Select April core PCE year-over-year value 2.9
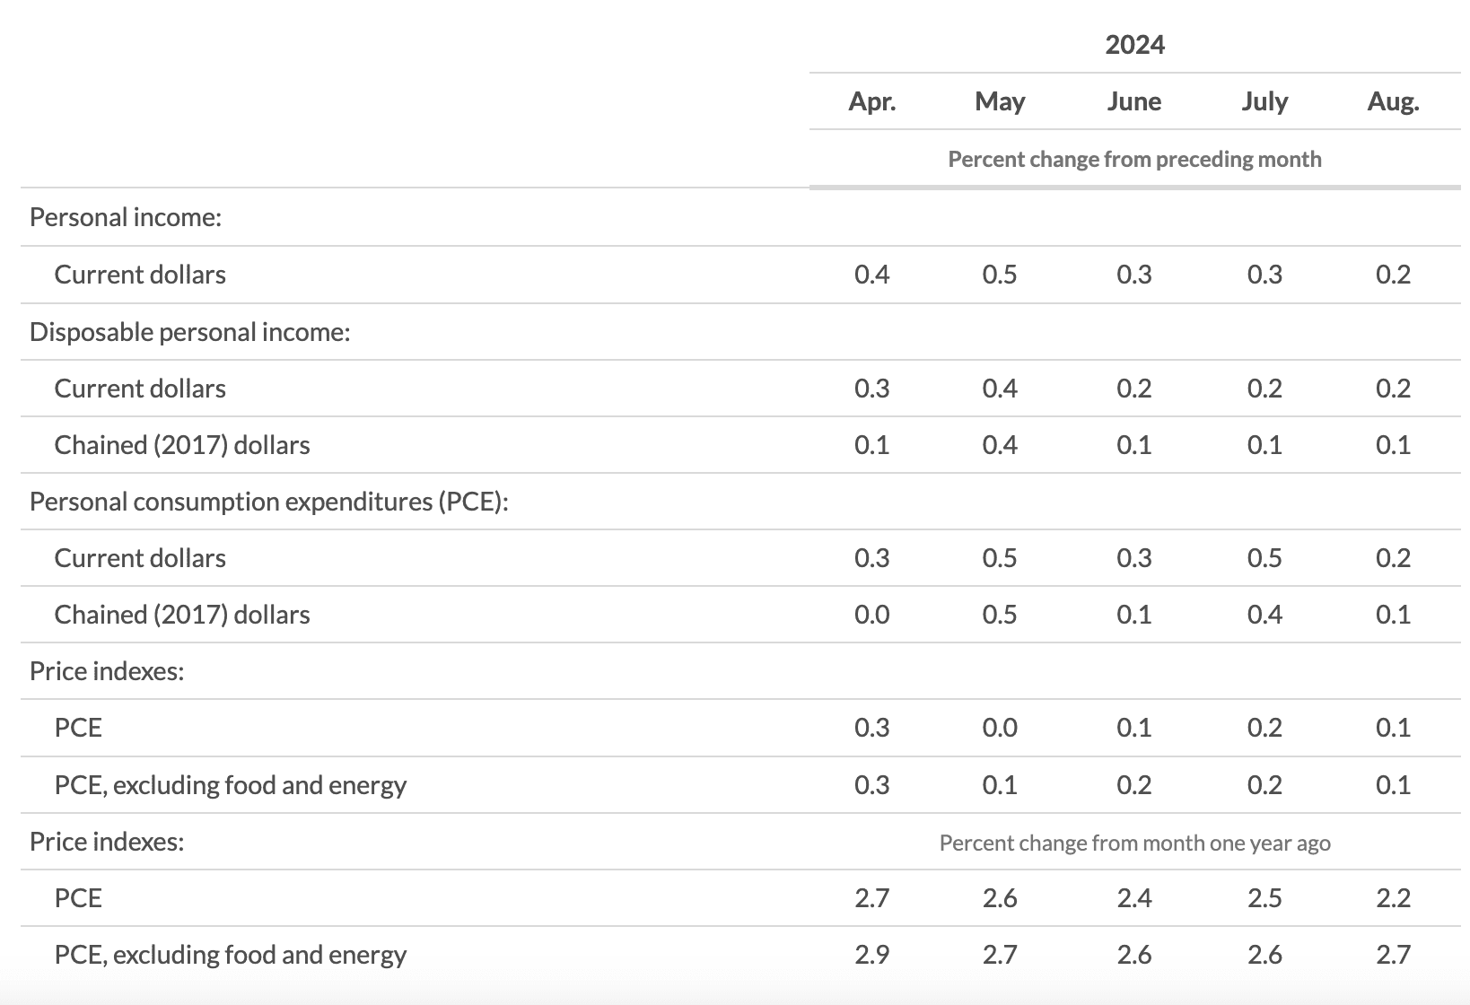 coord(871,955)
